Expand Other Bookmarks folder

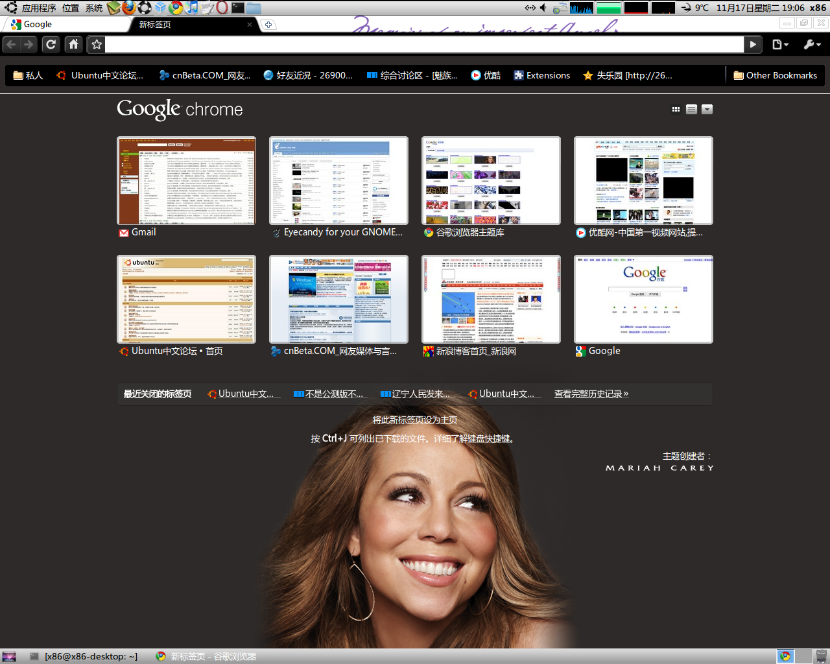coord(775,75)
